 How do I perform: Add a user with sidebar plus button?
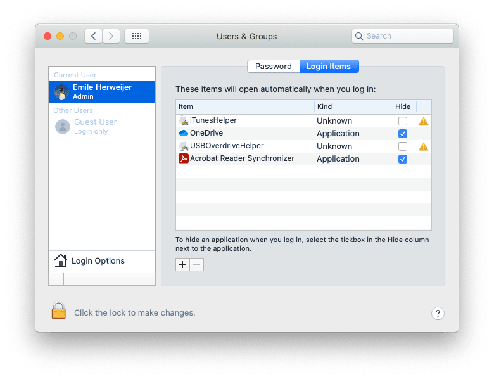[56, 279]
